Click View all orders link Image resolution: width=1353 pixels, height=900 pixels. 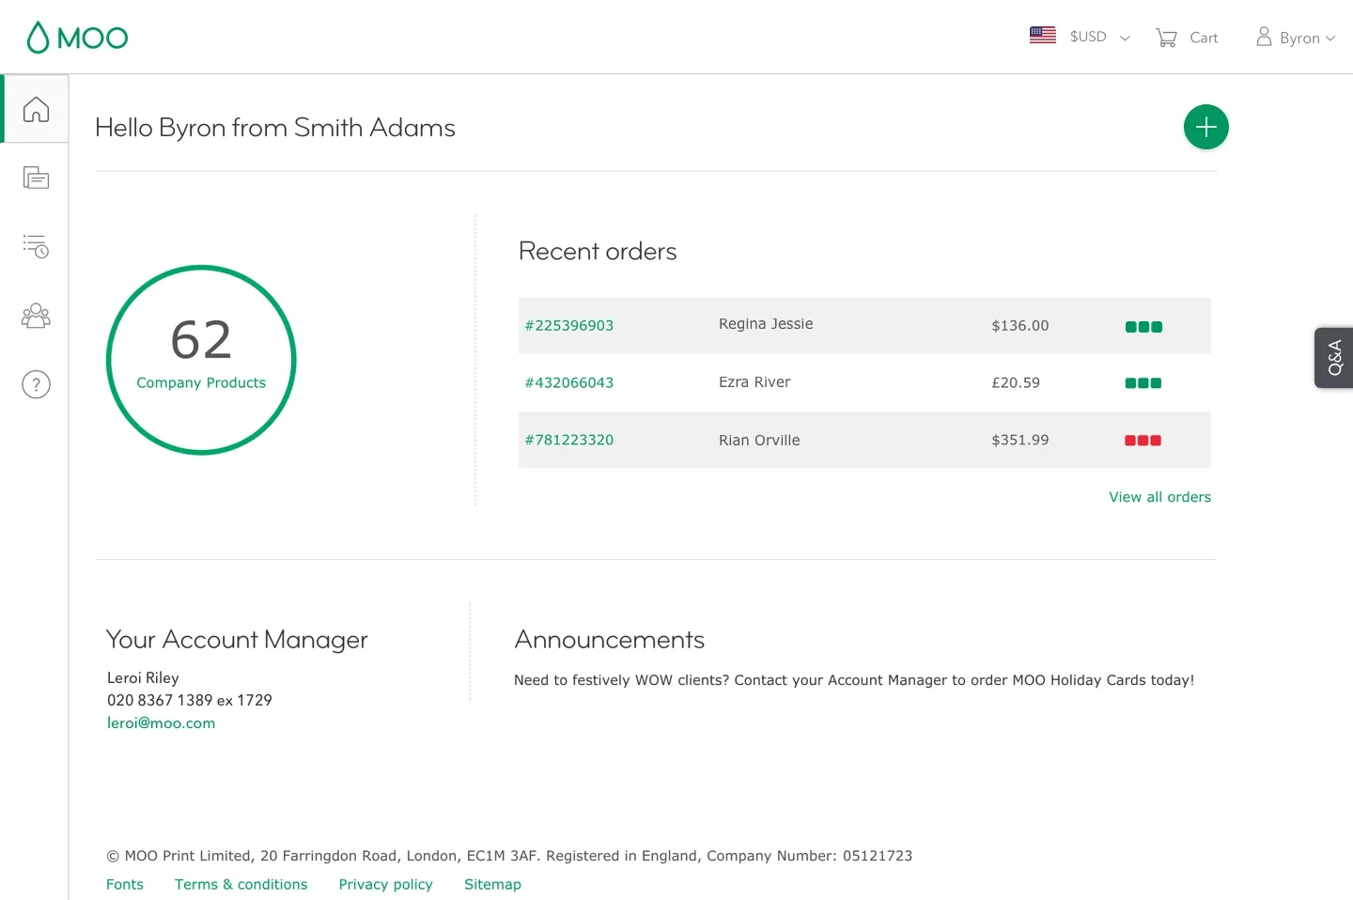click(1159, 497)
